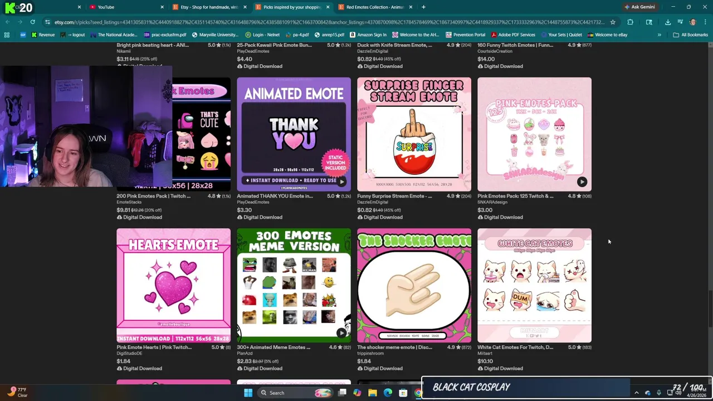Go back with the browser back arrow
713x401 pixels.
[x=8, y=22]
